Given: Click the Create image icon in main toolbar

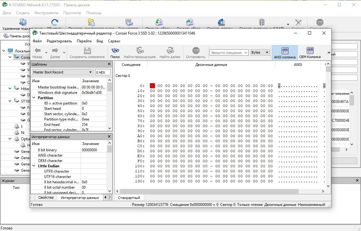Looking at the screenshot, I should pos(190,22).
